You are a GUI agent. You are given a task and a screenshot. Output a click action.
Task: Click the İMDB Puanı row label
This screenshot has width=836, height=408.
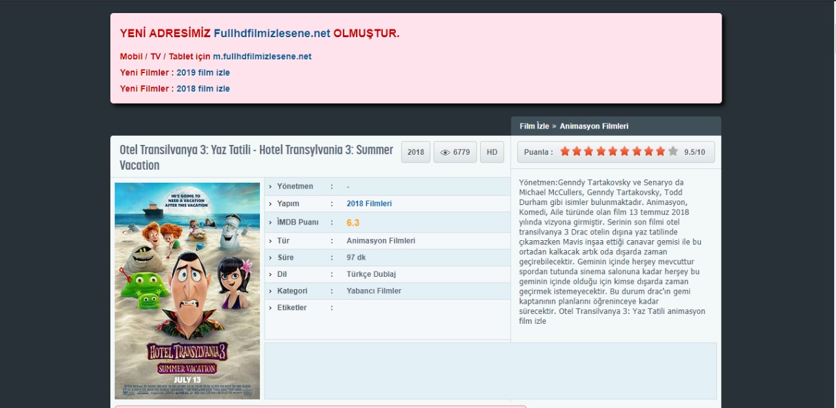[x=298, y=223]
